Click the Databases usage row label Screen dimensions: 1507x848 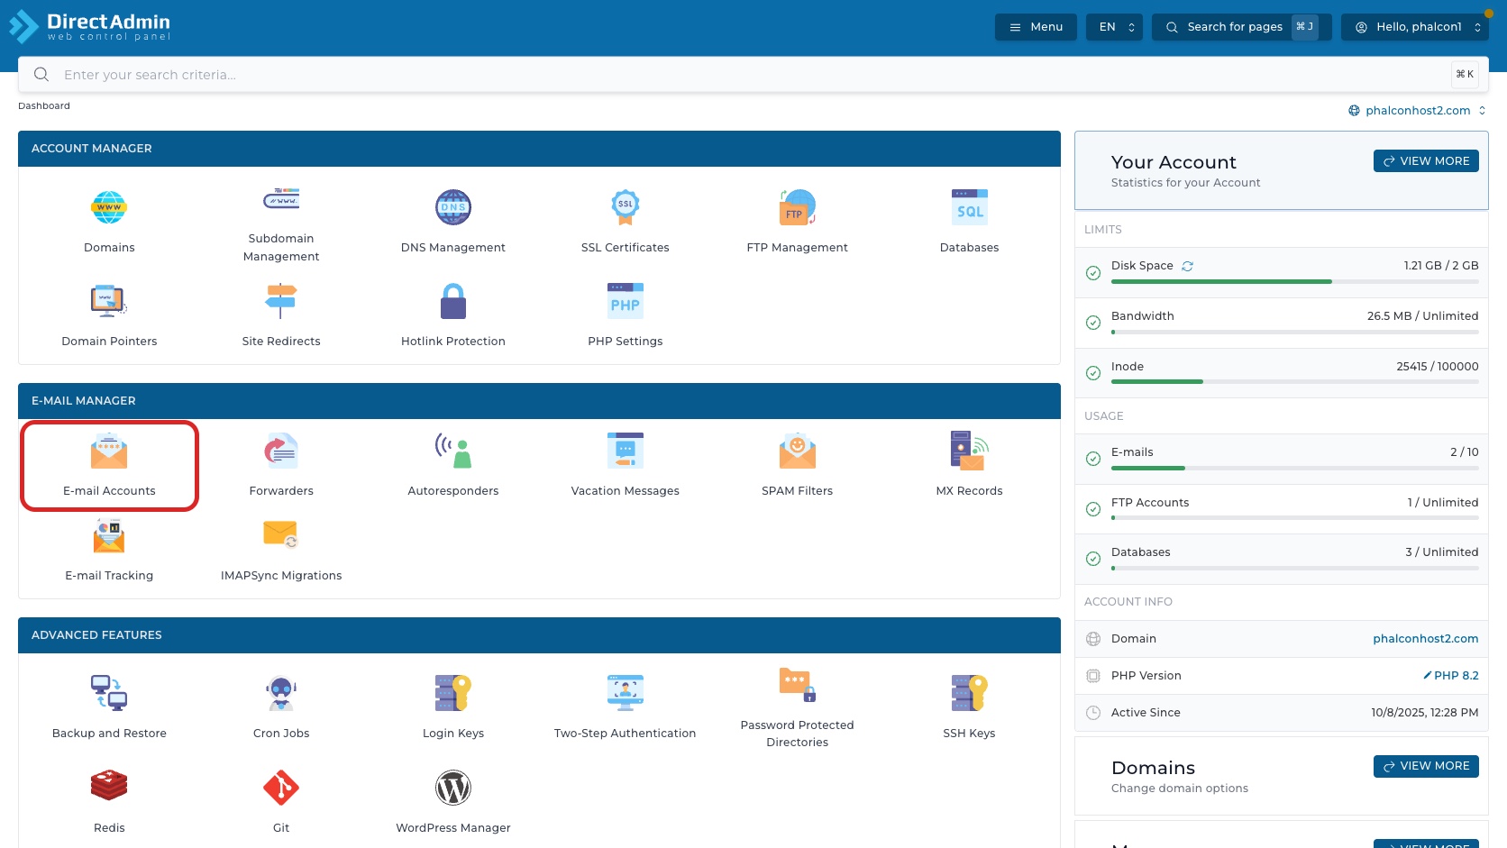point(1141,552)
